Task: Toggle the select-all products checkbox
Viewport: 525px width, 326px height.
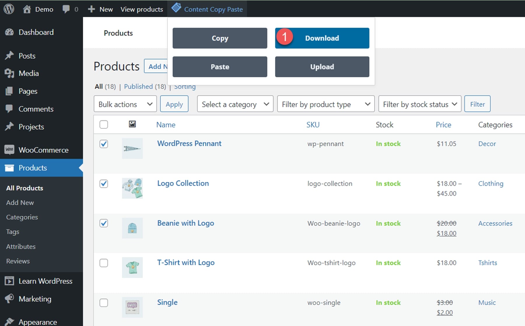Action: (104, 125)
